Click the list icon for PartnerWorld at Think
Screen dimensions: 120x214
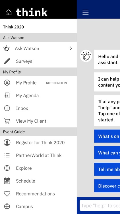coord(7,155)
